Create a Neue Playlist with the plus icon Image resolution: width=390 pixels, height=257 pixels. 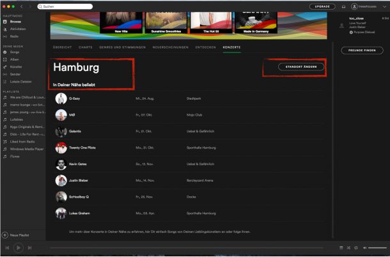tap(5, 235)
